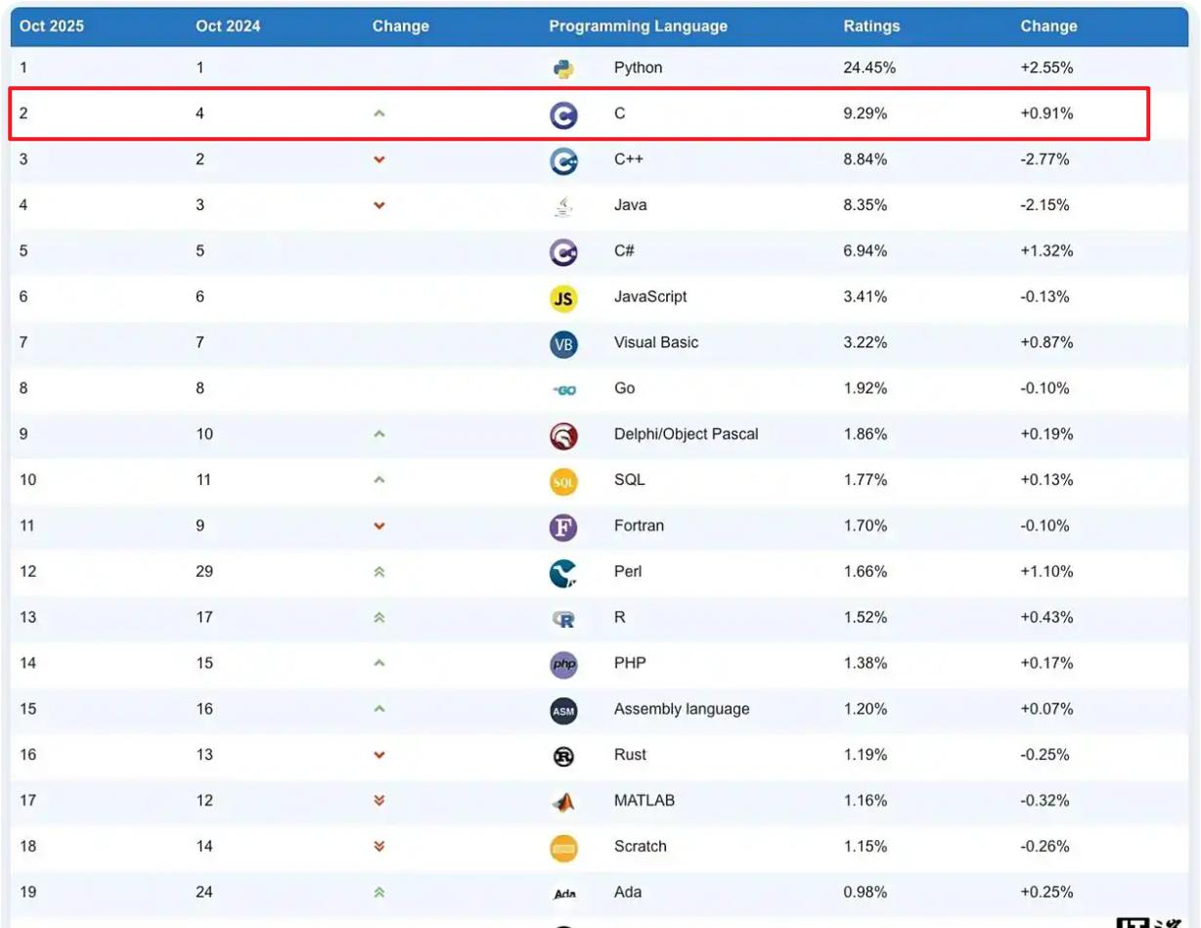Click the Python logo icon

coord(563,68)
